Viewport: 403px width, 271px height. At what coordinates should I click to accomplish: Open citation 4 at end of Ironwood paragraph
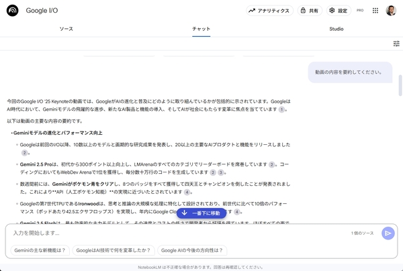point(237,212)
